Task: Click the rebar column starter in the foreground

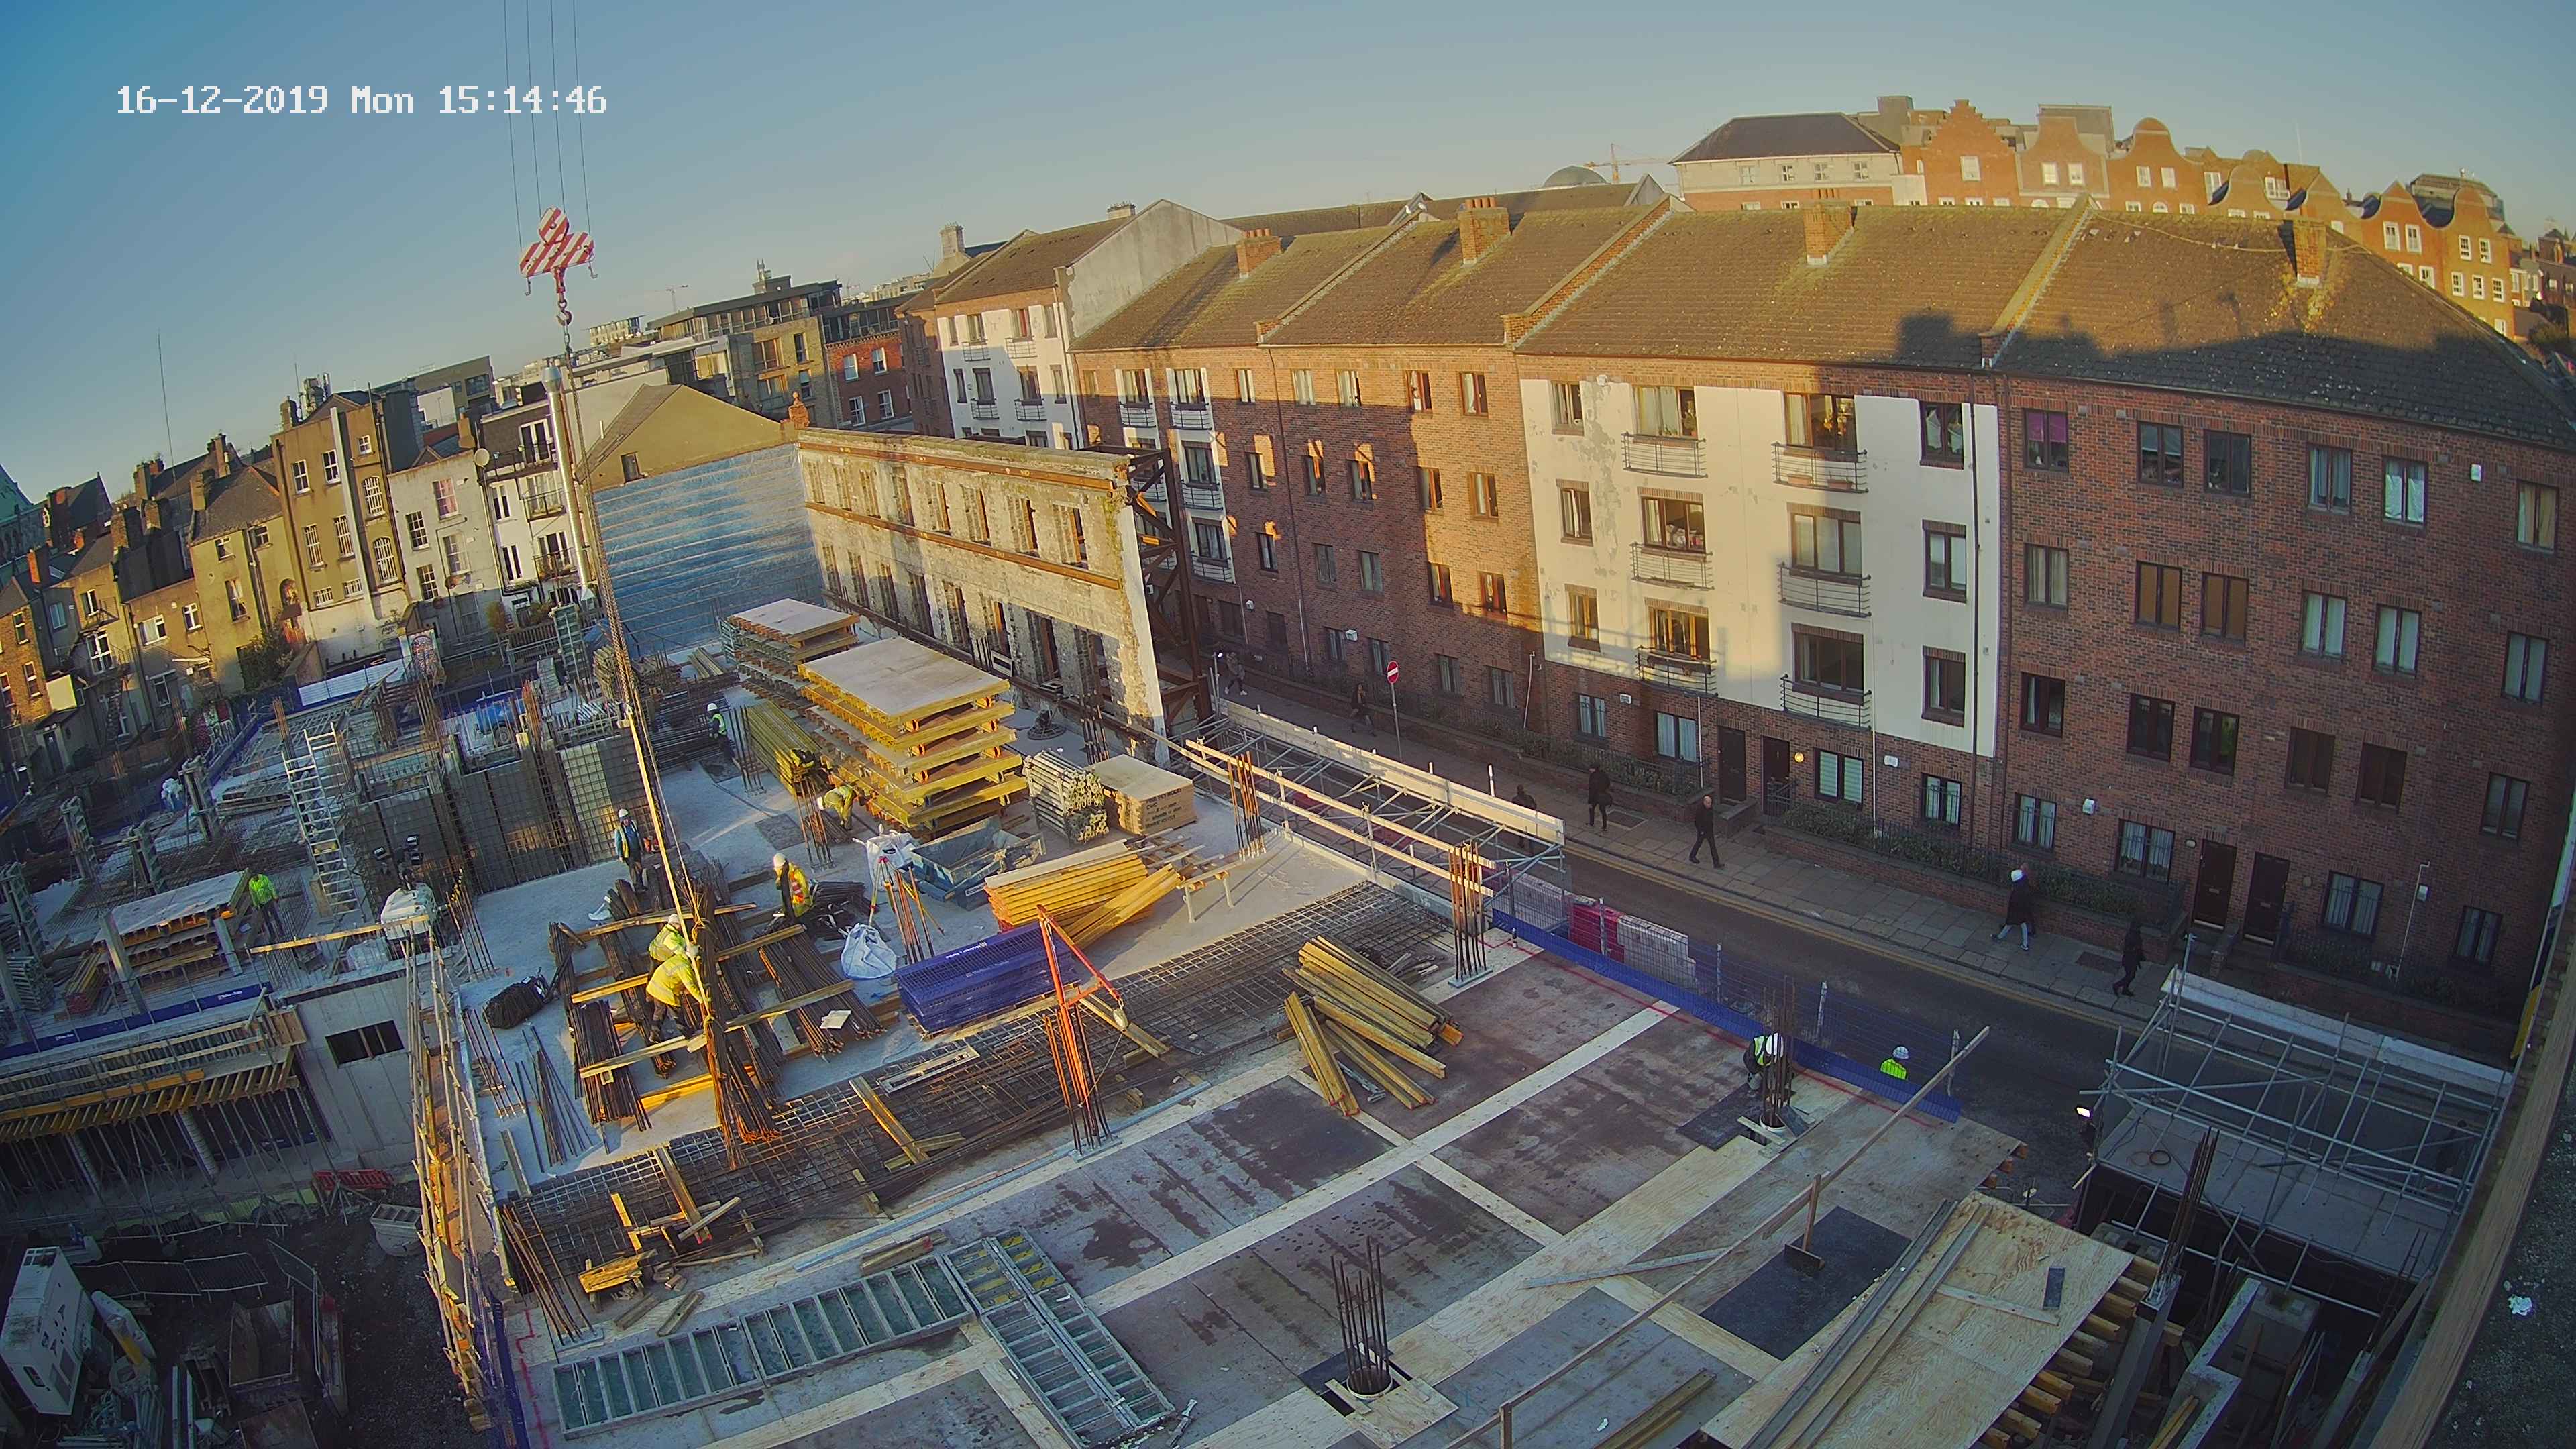Action: [x=1364, y=1321]
